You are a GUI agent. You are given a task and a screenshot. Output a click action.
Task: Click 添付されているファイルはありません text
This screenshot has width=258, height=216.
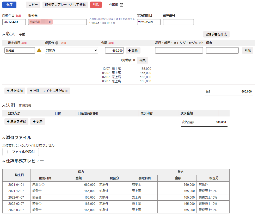[x=28, y=145]
